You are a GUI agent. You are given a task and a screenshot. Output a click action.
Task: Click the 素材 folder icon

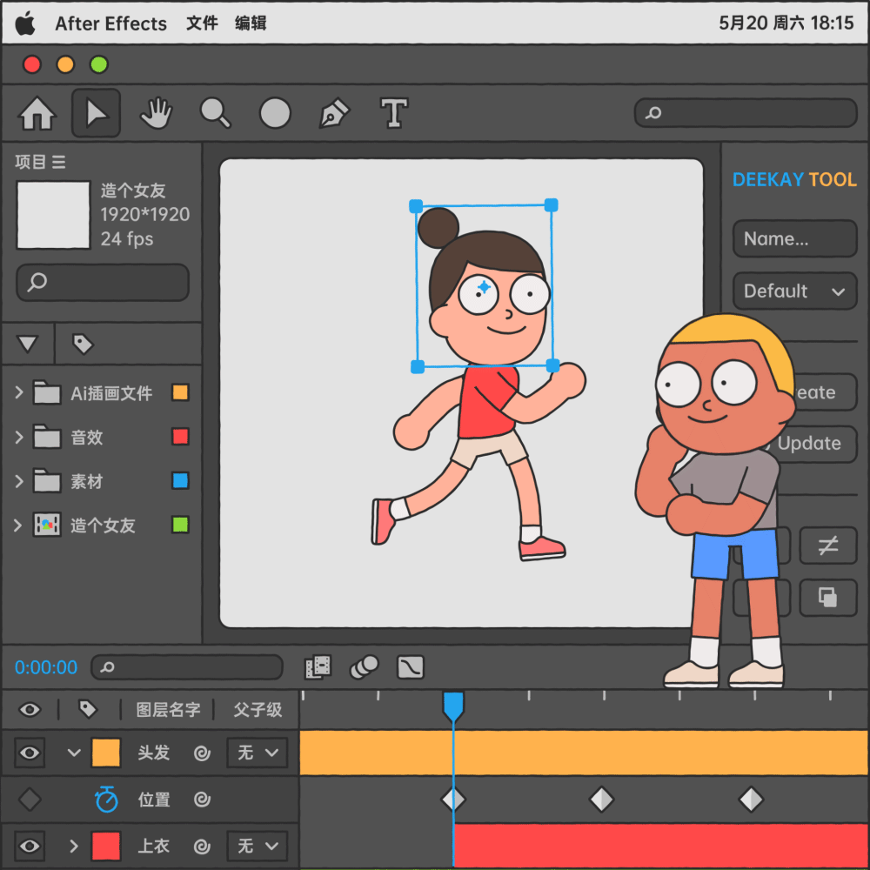click(x=47, y=480)
